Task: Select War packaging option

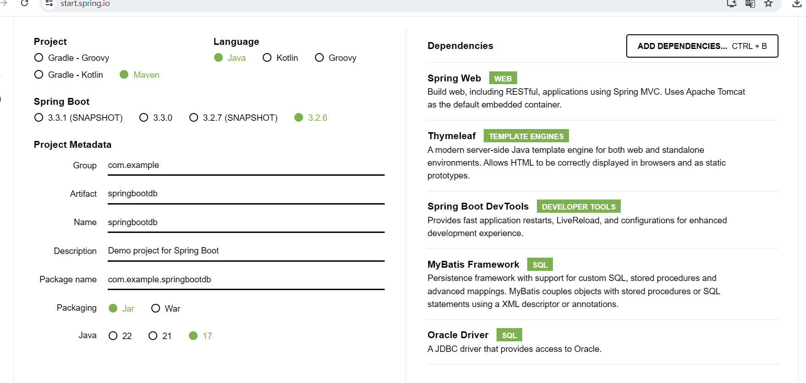Action: tap(156, 308)
